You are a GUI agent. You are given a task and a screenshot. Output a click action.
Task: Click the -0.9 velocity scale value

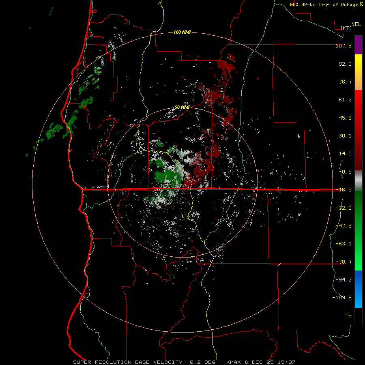(345, 172)
